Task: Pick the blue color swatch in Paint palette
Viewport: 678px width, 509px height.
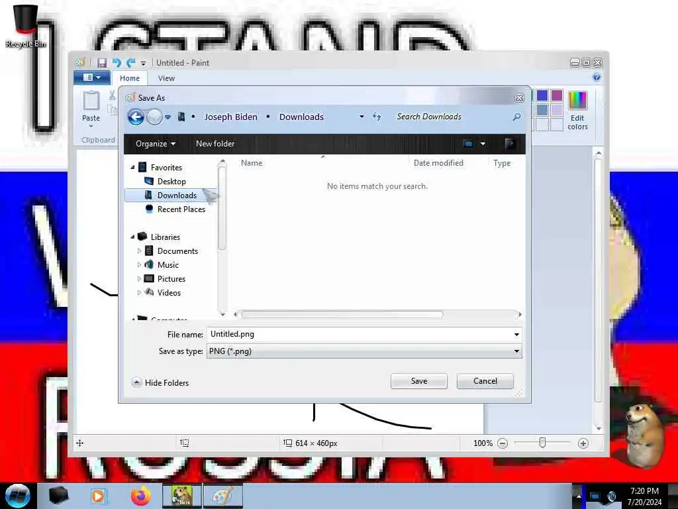Action: (542, 95)
